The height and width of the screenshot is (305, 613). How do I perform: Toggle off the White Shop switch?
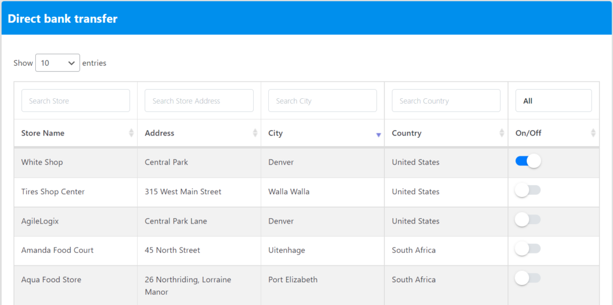pyautogui.click(x=528, y=161)
